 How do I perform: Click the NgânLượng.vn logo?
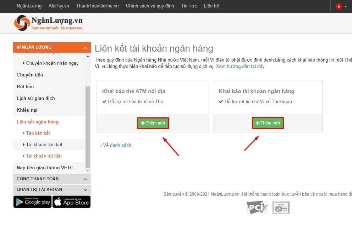(48, 23)
